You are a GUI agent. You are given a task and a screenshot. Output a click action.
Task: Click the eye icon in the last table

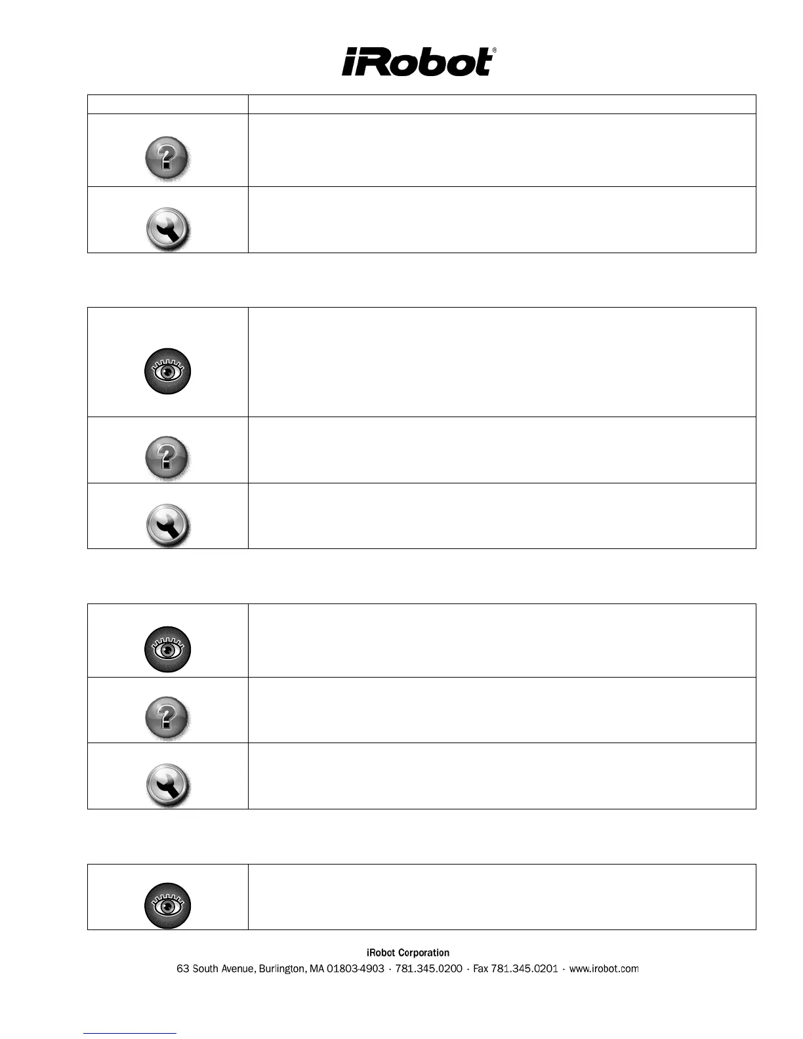click(x=167, y=906)
